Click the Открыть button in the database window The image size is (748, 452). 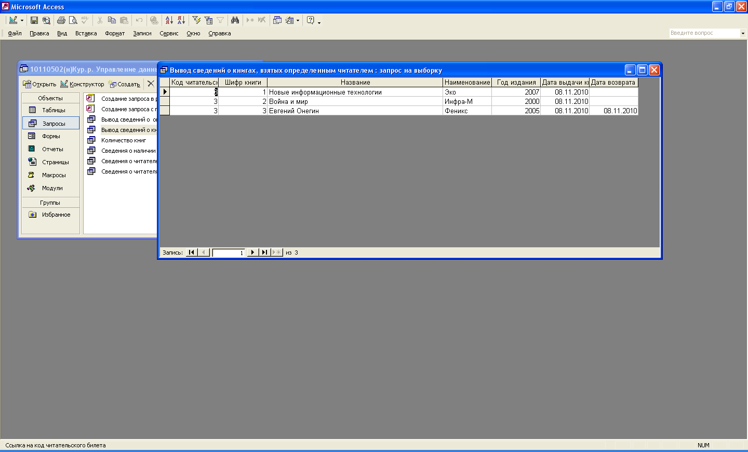coord(39,84)
